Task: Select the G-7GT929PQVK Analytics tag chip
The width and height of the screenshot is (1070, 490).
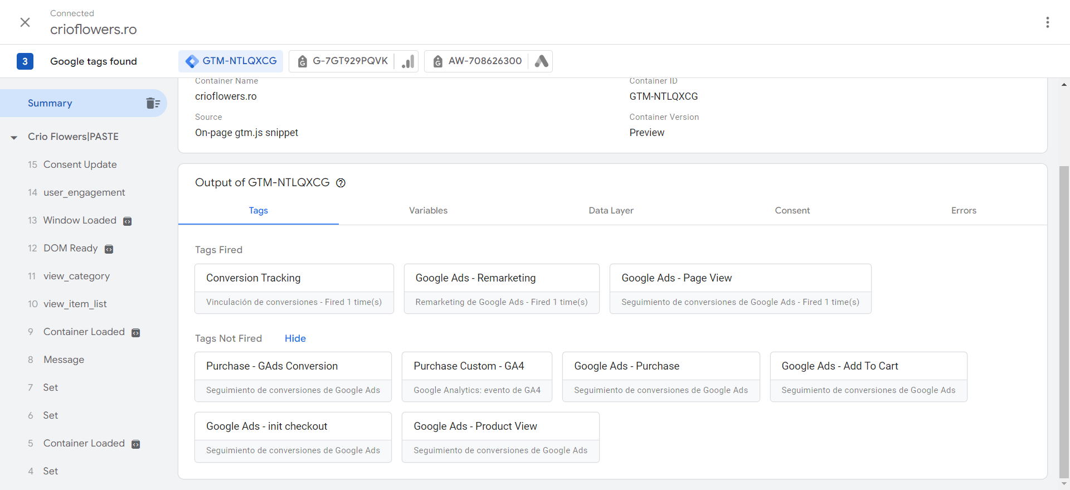Action: [350, 61]
